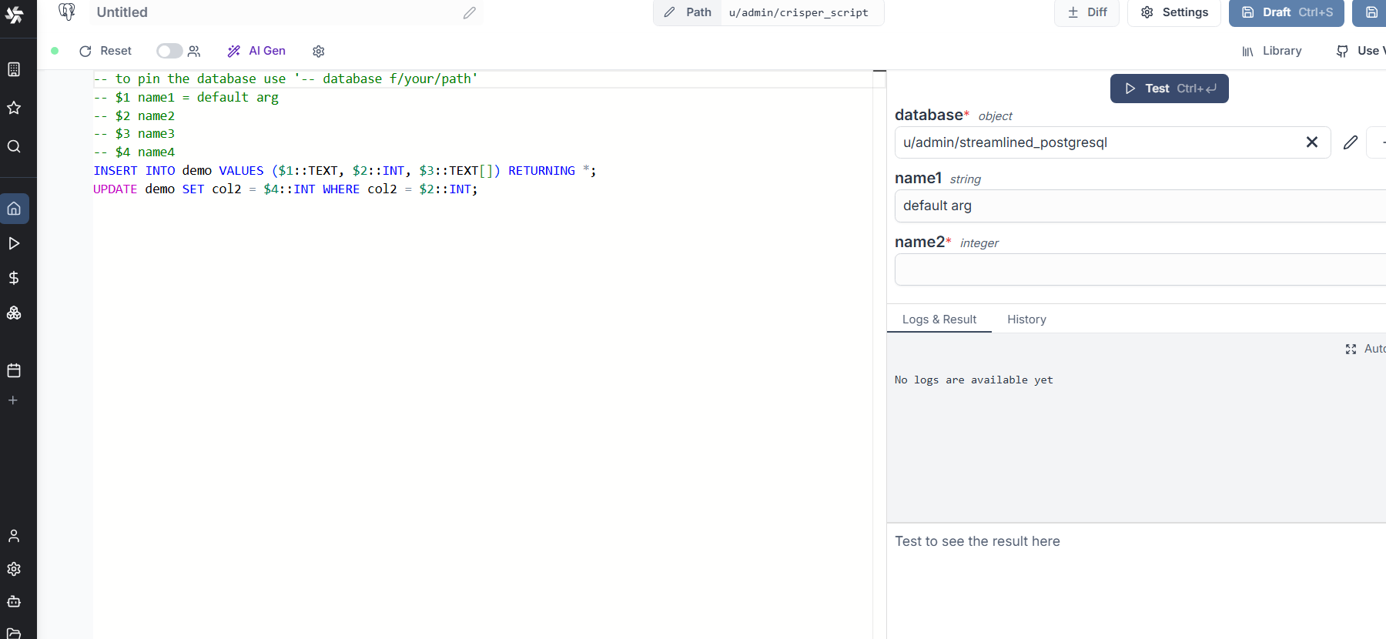Screen dimensions: 1386x639
Task: Open the Diff view
Action: [x=1087, y=12]
